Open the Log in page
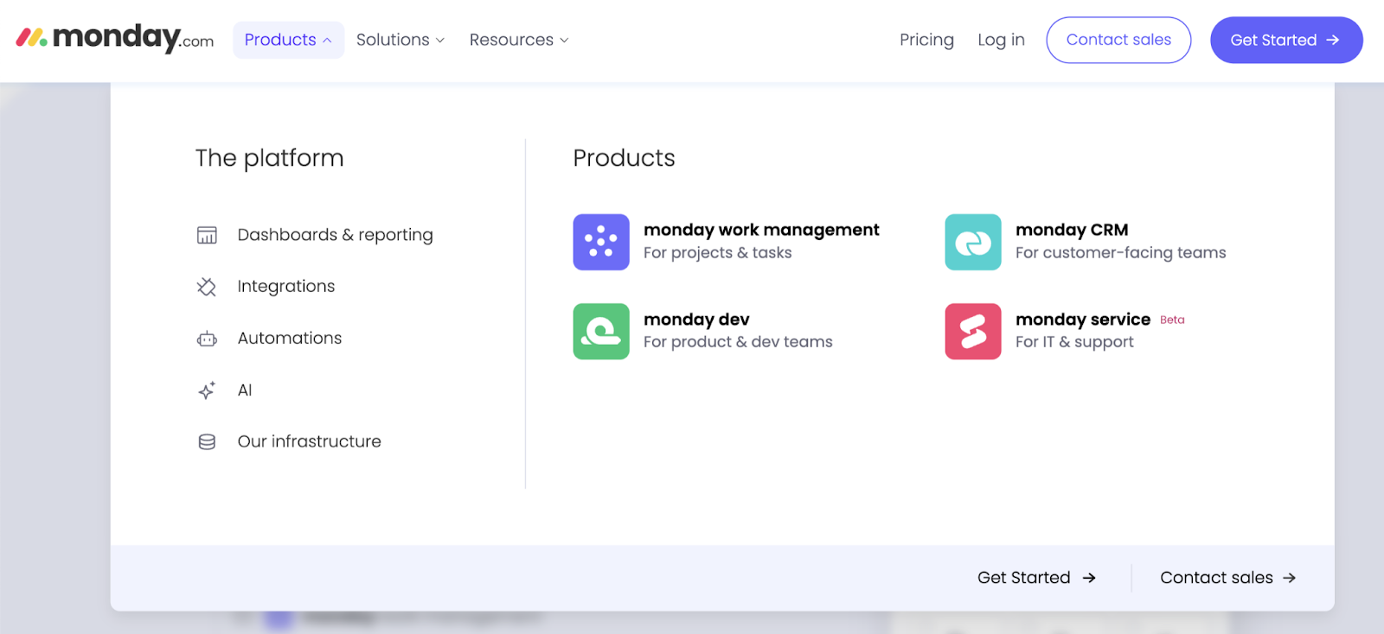 tap(1001, 40)
